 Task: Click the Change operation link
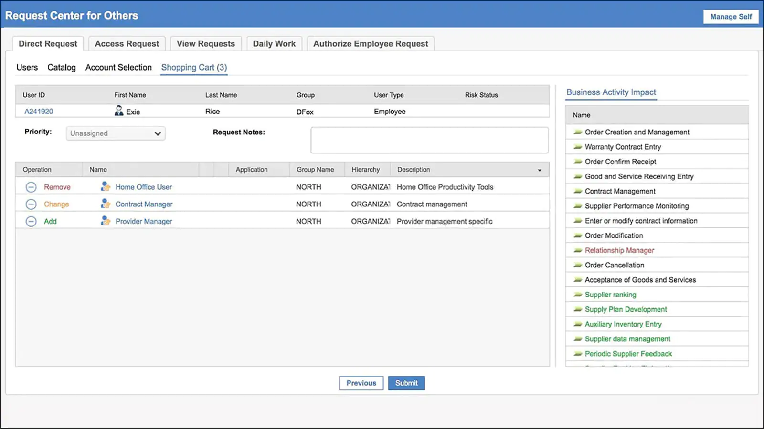point(56,204)
